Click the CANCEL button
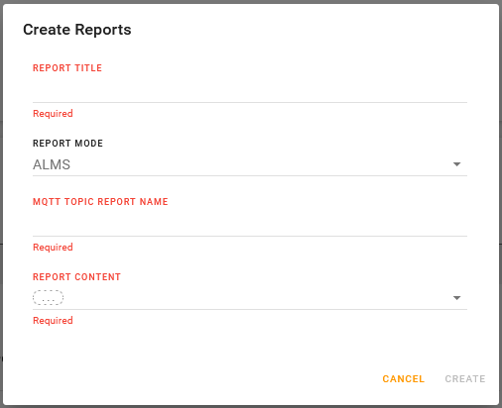 (404, 379)
